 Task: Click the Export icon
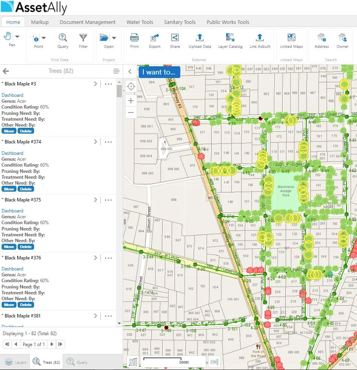(154, 38)
